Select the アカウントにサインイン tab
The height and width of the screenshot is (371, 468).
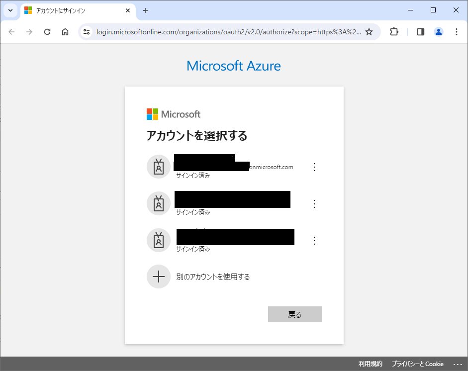tap(78, 10)
